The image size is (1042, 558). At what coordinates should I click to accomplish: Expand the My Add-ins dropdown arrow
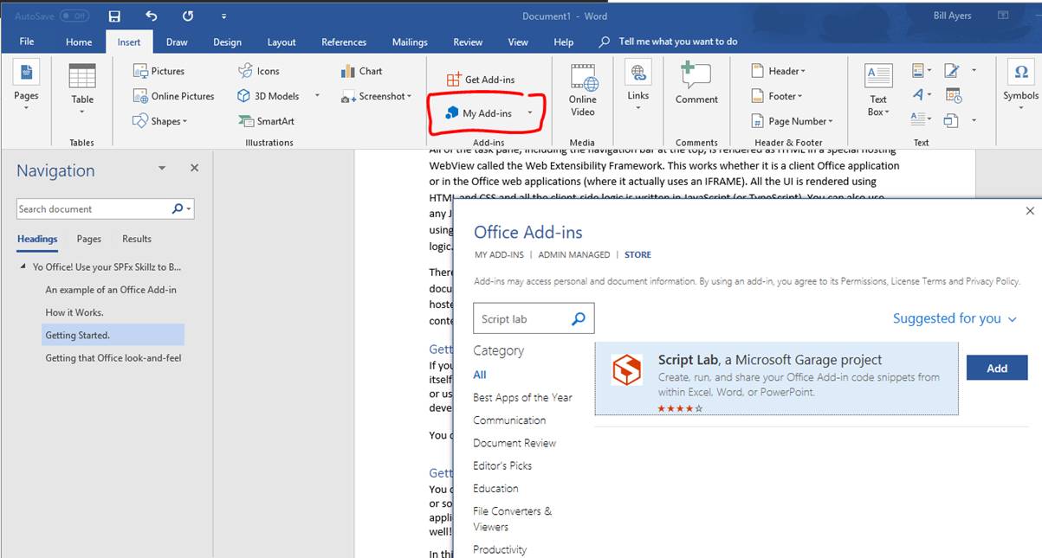[x=530, y=113]
